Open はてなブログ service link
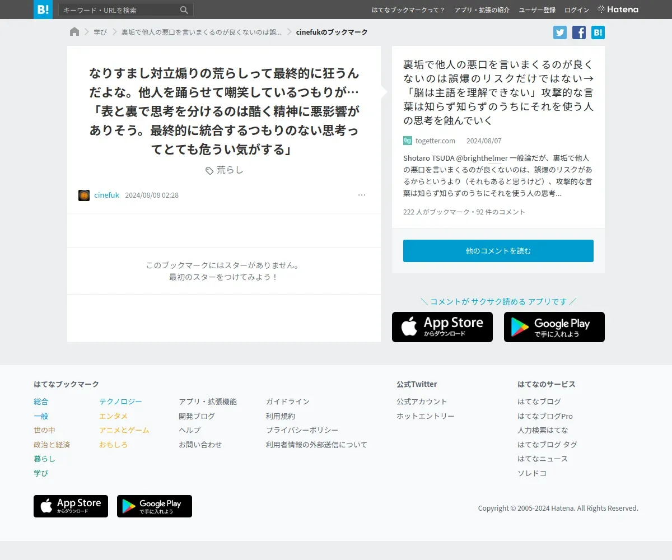This screenshot has width=672, height=560. coord(539,402)
